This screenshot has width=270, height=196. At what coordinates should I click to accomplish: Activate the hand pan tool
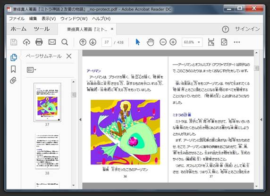click(x=150, y=42)
